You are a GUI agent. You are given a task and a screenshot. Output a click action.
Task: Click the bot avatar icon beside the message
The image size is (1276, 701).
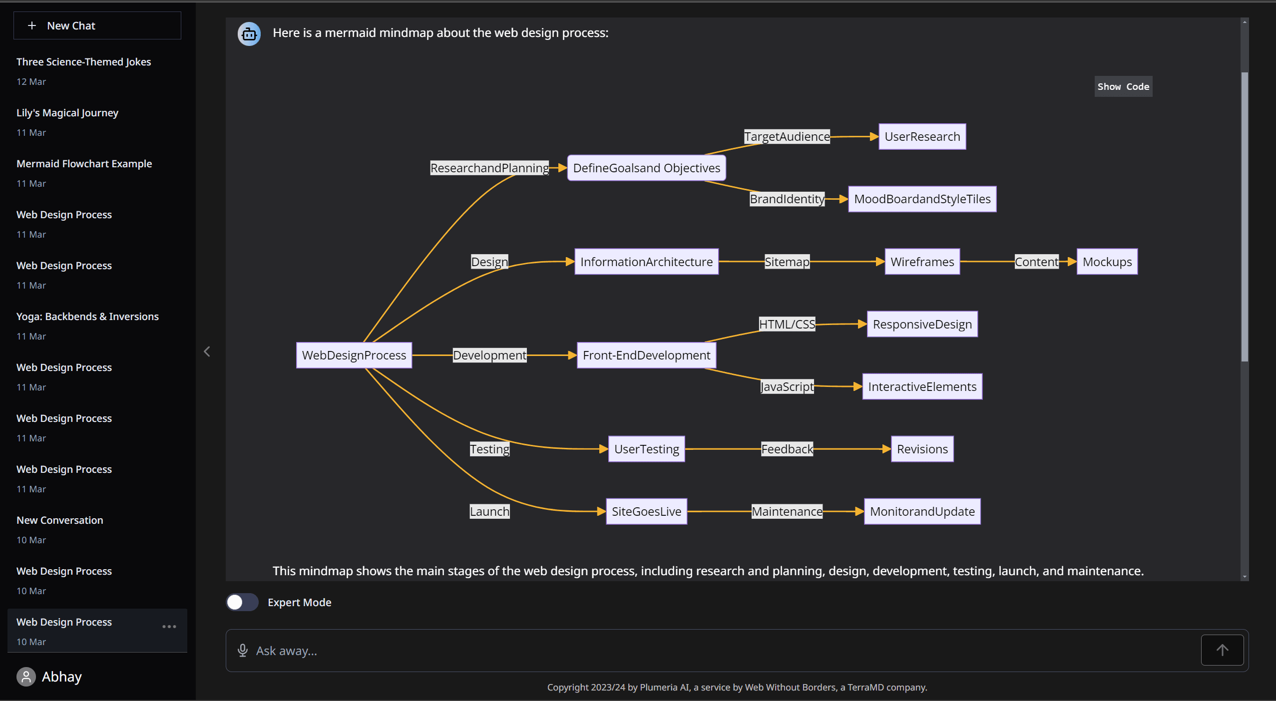(249, 34)
